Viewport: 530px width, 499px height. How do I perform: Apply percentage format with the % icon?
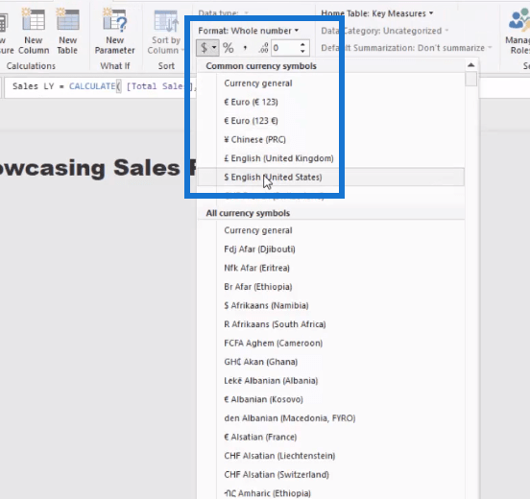pyautogui.click(x=229, y=48)
